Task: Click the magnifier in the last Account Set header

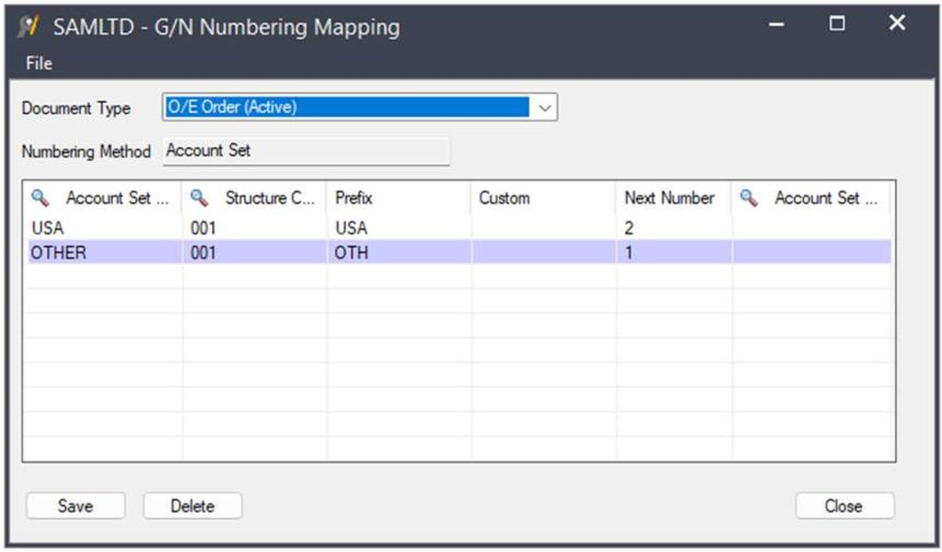Action: tap(750, 199)
